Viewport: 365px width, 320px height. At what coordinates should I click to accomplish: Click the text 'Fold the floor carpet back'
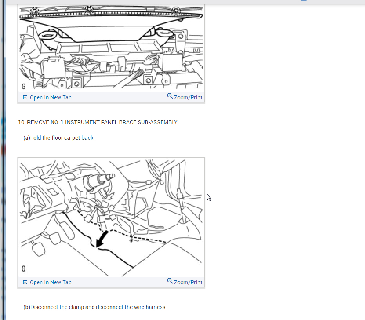coord(59,138)
